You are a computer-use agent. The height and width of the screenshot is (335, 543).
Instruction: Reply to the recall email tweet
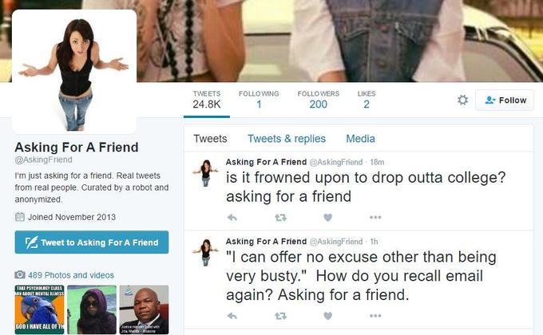point(232,316)
